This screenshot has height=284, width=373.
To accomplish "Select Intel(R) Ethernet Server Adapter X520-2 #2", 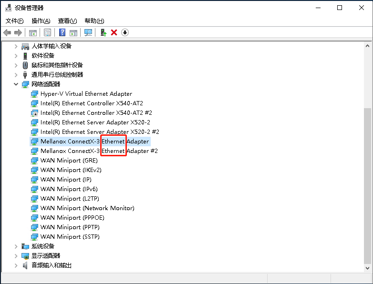I will coord(100,132).
